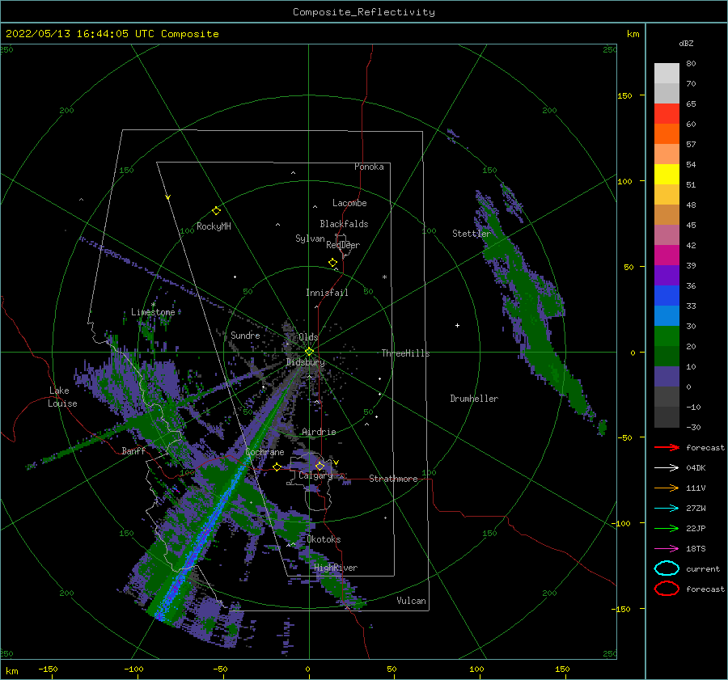This screenshot has width=728, height=680.
Task: Click yellow diamond marker above RockyMH
Action: pos(216,211)
